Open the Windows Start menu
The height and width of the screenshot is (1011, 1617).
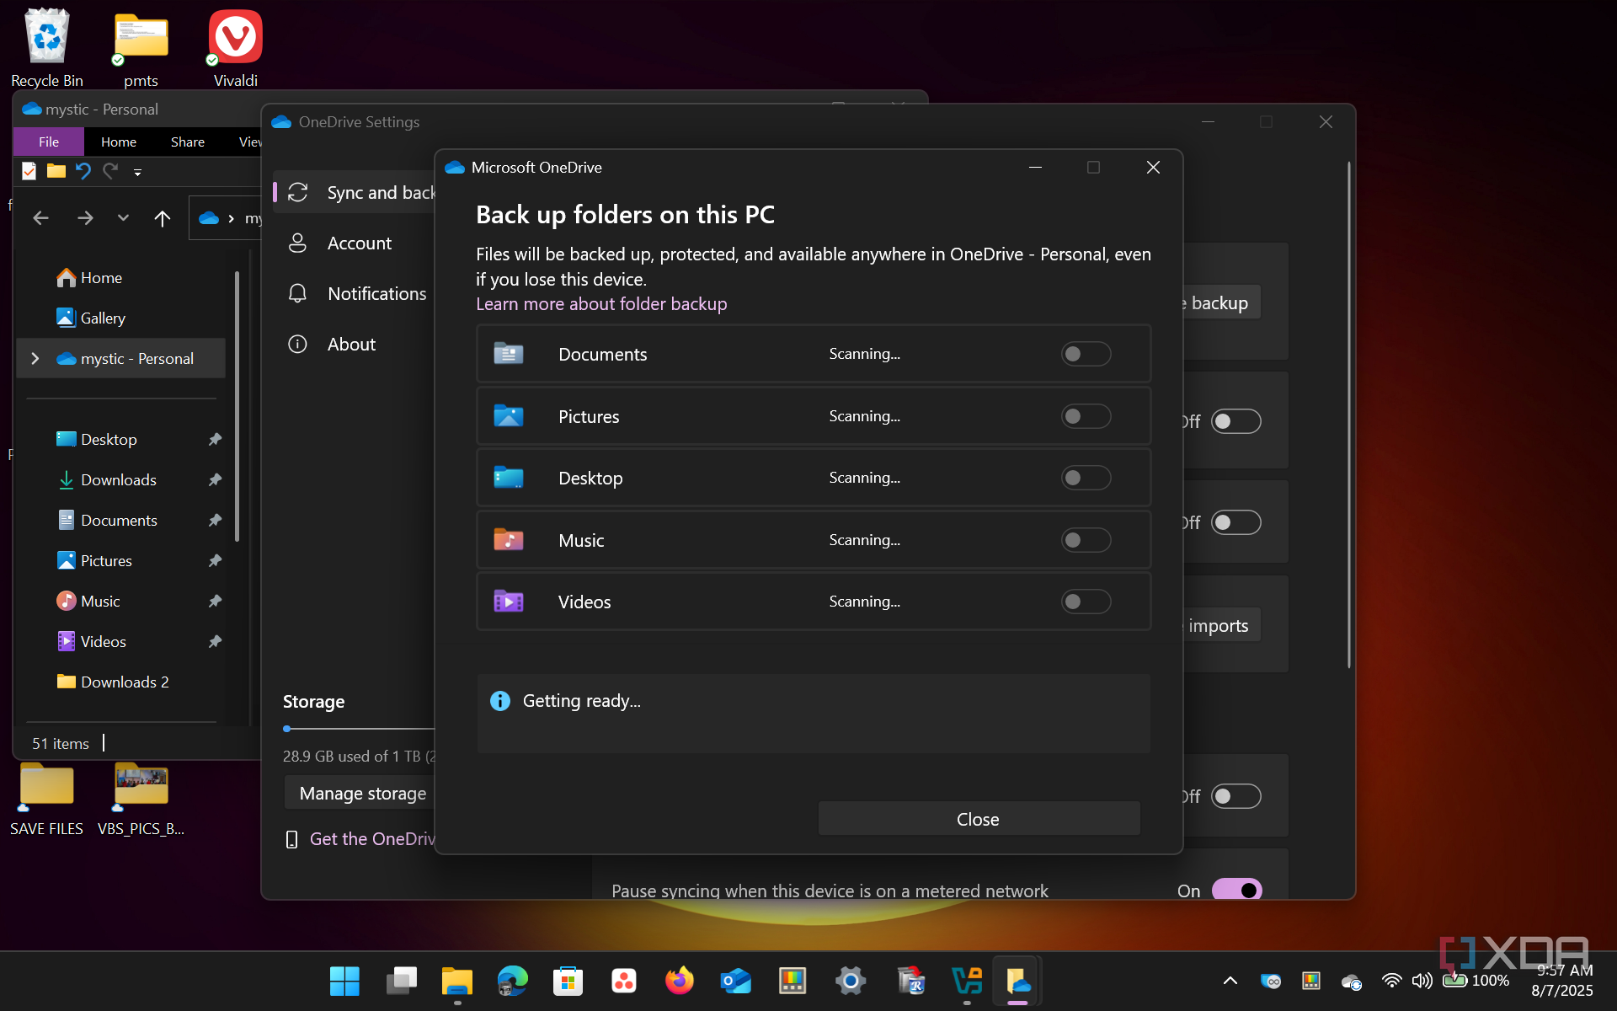pos(344,981)
